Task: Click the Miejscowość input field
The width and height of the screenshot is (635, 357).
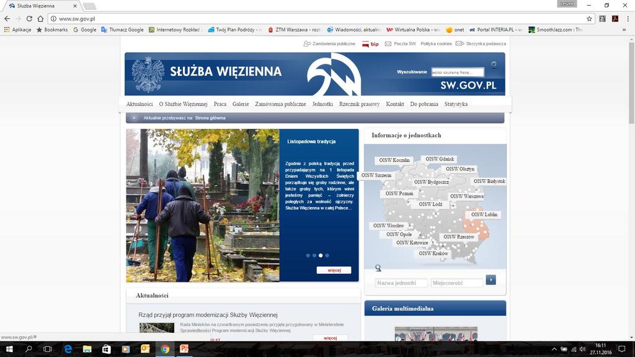Action: tap(457, 283)
